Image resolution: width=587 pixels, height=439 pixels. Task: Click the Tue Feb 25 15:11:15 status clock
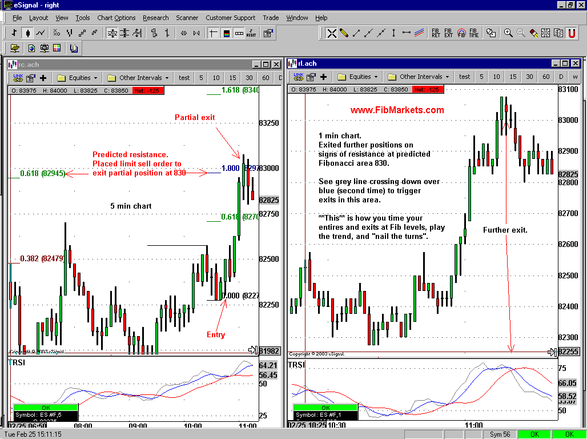(x=33, y=434)
